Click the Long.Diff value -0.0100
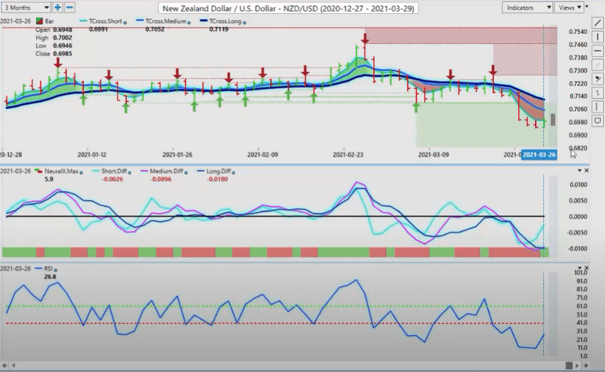 [x=217, y=179]
